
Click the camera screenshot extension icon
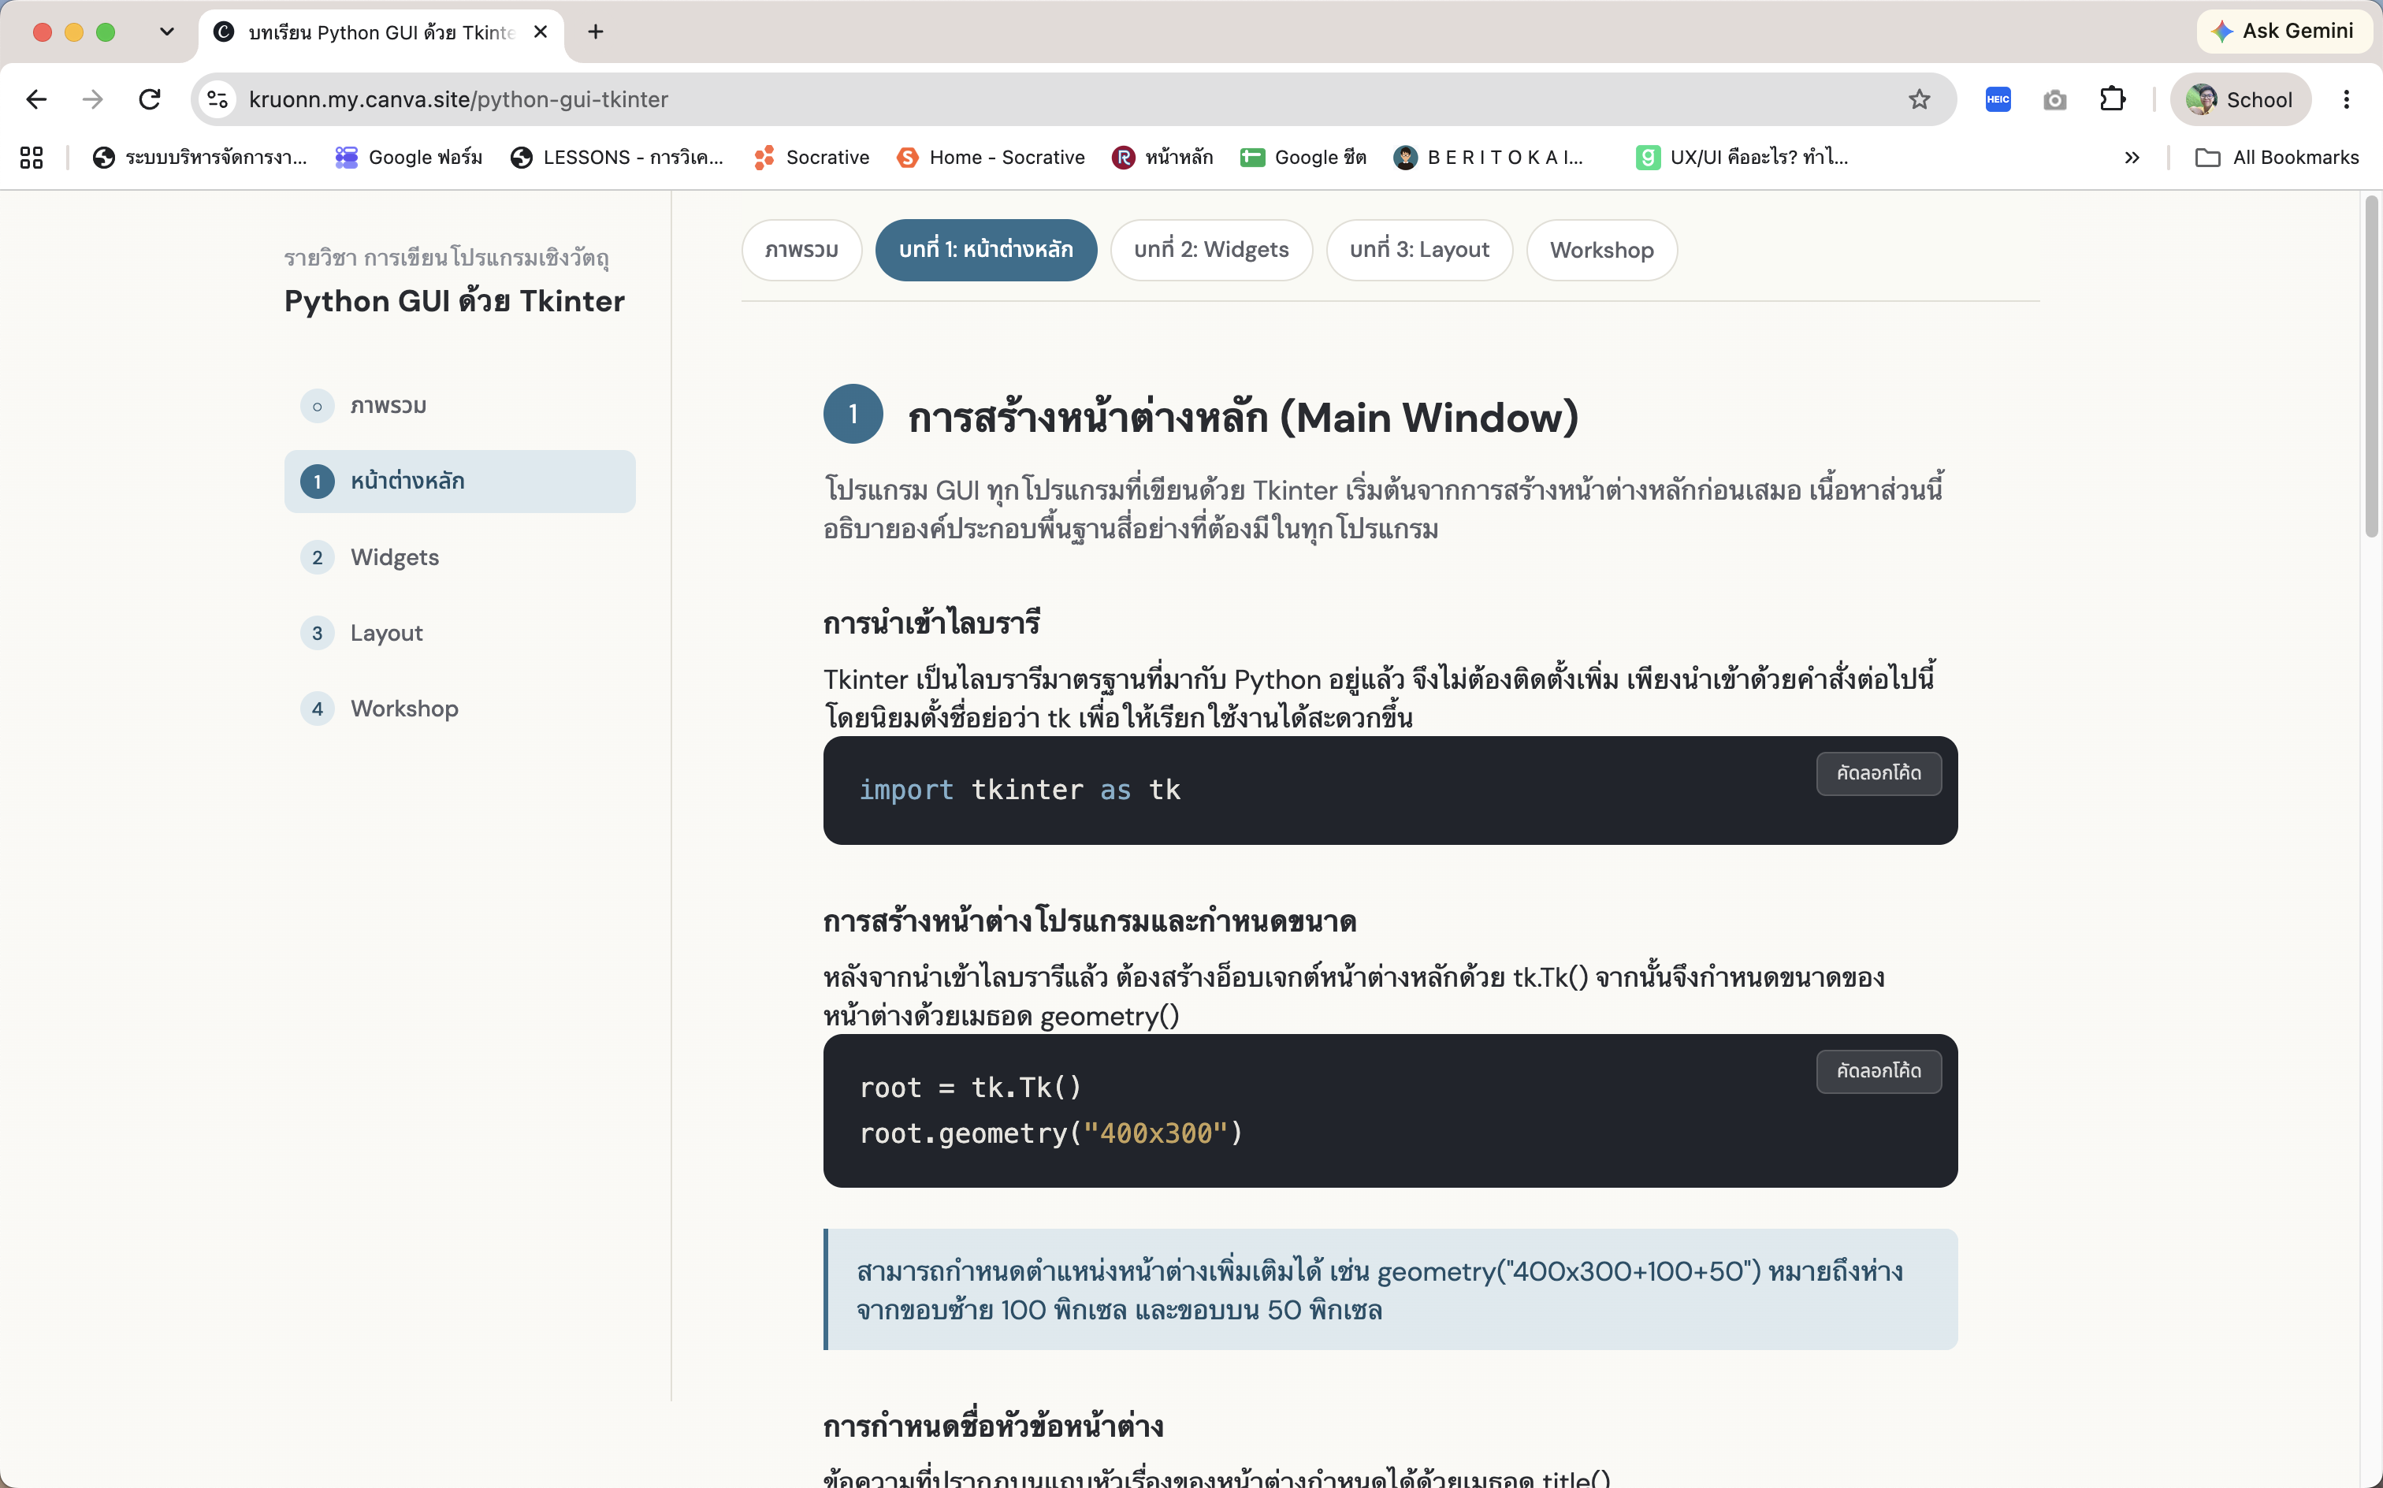[2054, 99]
